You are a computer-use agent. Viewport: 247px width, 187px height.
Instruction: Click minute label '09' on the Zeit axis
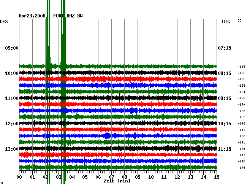pos(138,177)
